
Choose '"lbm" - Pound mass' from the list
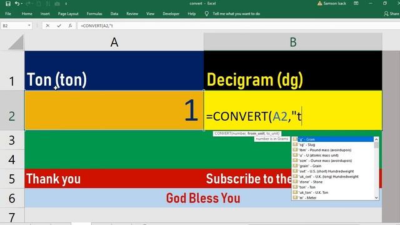point(333,150)
